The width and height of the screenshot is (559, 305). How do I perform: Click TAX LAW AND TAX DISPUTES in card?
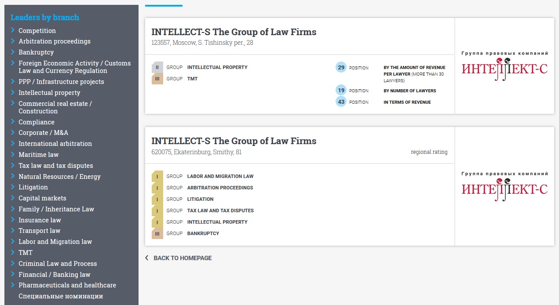[220, 211]
